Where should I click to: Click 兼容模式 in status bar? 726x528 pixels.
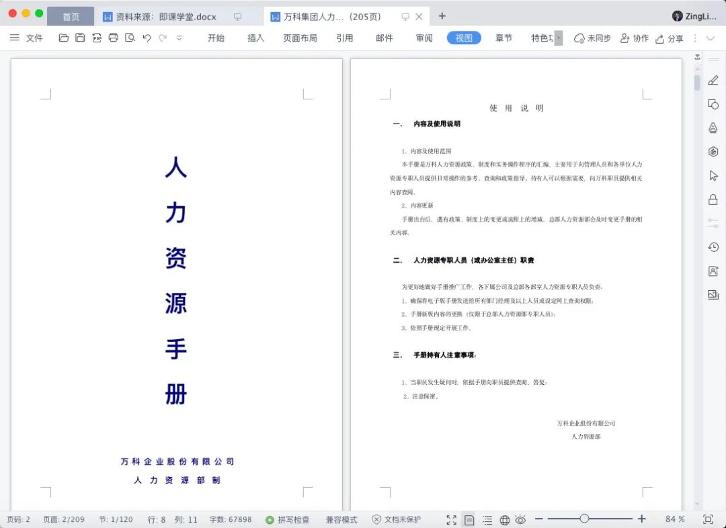341,520
